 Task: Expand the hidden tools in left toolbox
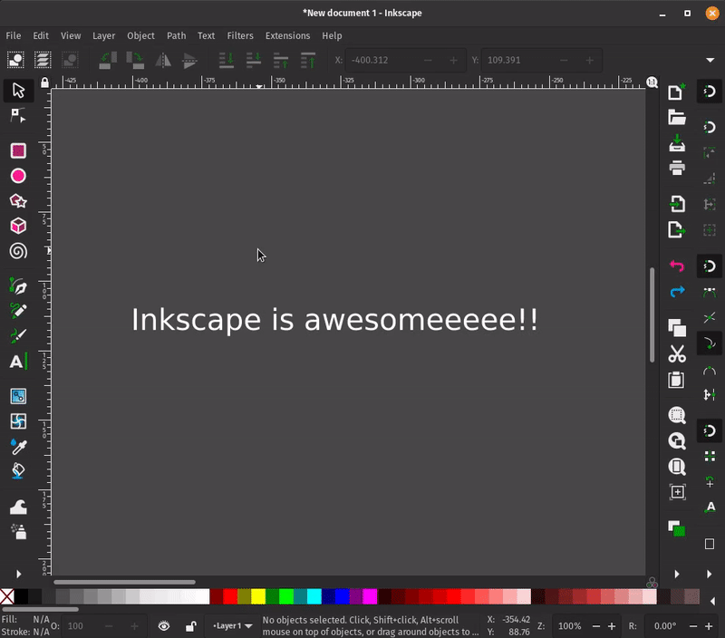18,574
